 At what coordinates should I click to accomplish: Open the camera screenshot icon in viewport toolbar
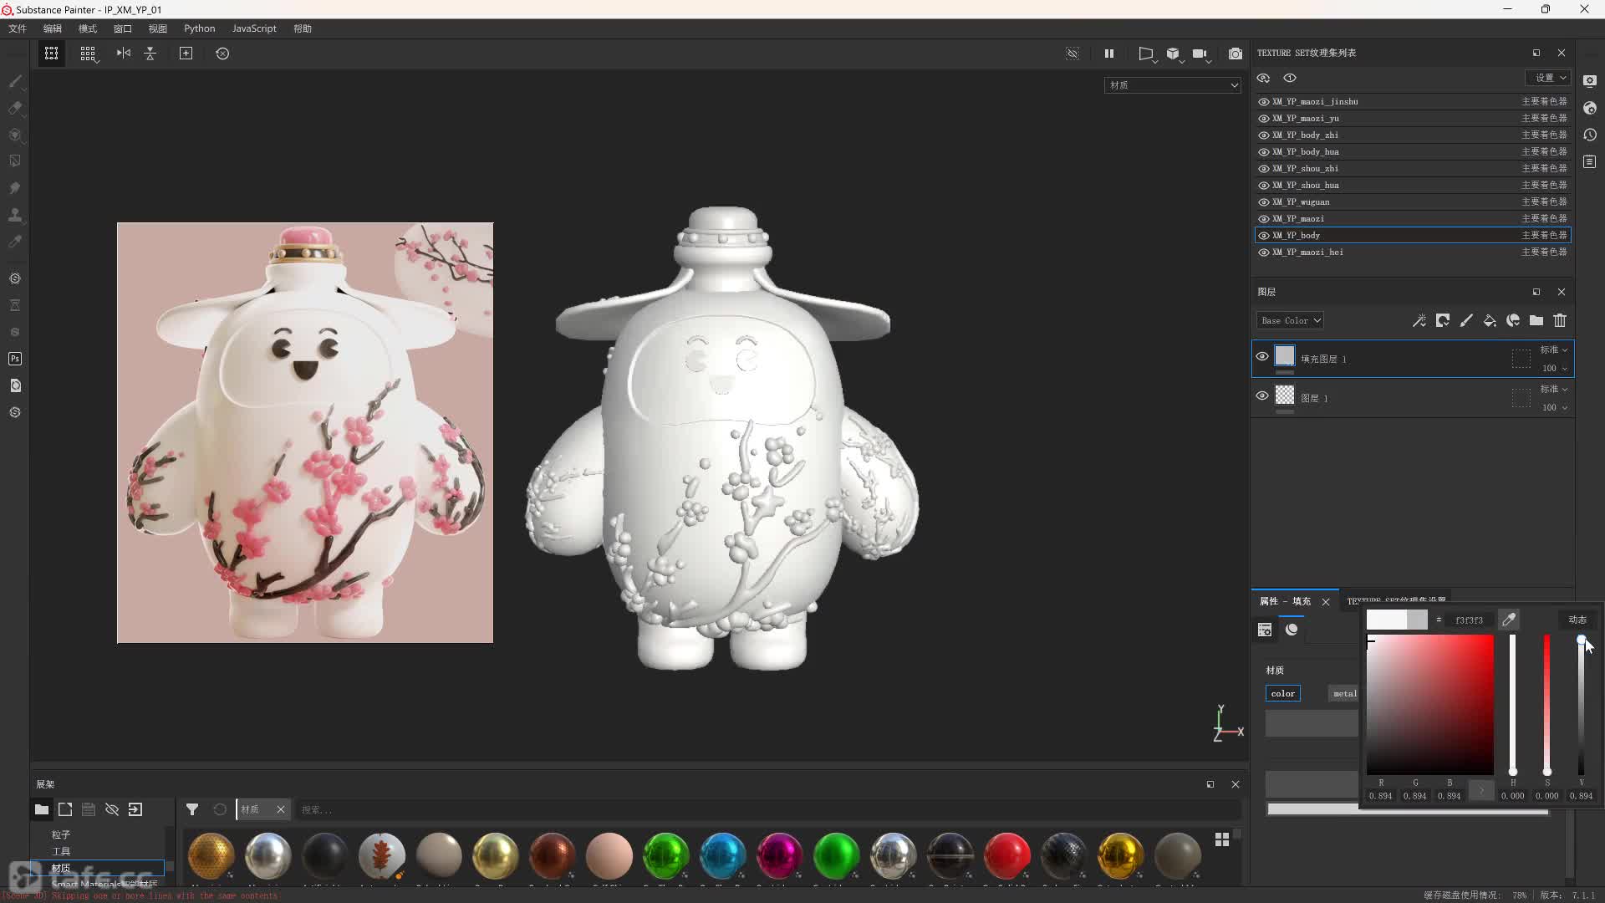point(1236,54)
